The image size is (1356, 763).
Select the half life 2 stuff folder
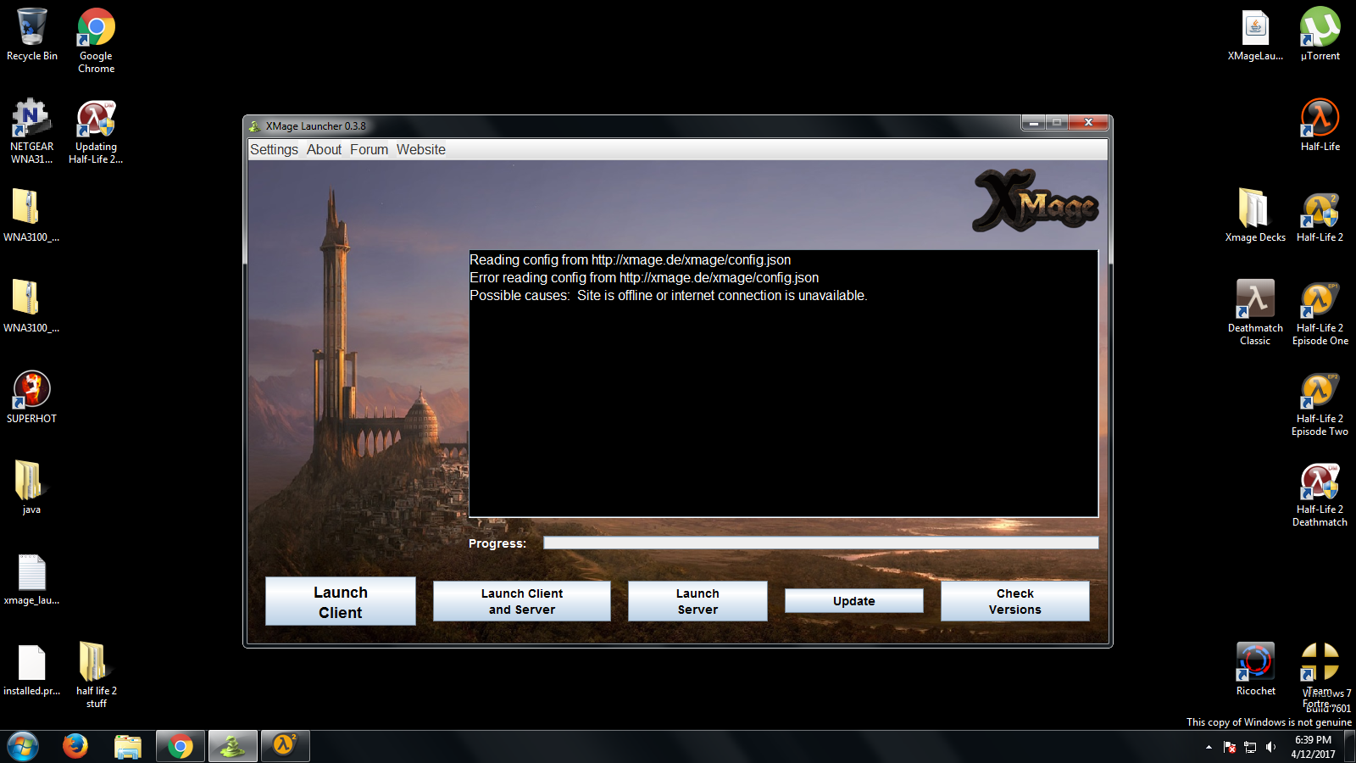[x=97, y=675]
